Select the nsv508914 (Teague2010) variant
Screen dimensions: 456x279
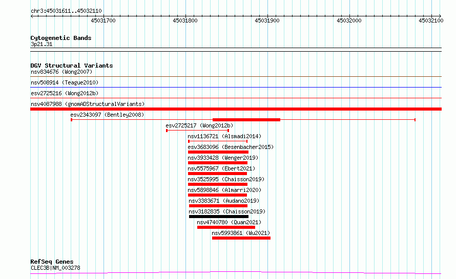64,82
